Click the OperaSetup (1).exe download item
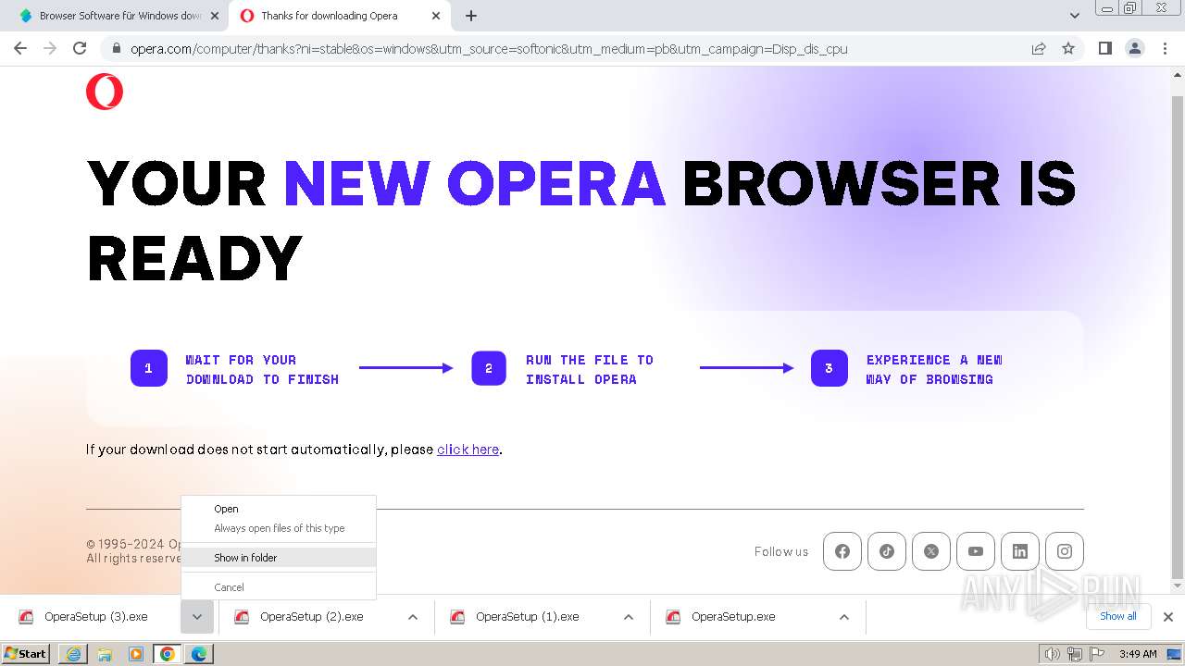The width and height of the screenshot is (1185, 666). tap(527, 617)
